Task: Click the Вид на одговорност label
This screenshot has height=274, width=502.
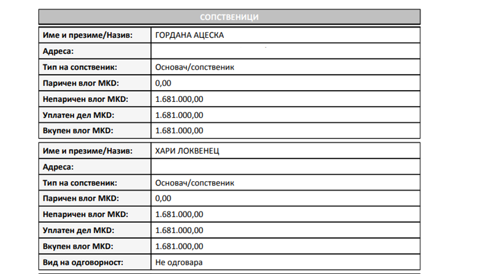Action: click(83, 262)
